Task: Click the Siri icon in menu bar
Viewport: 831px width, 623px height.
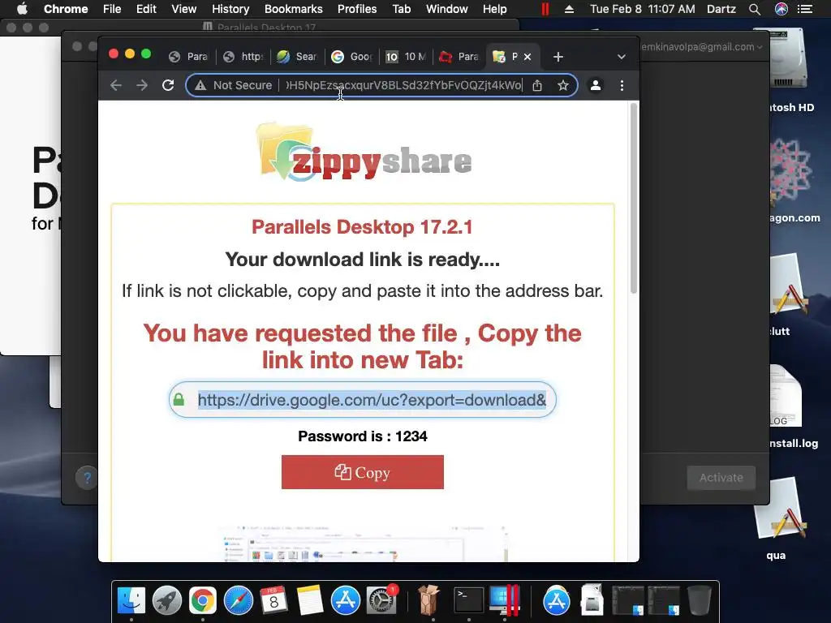Action: point(781,9)
